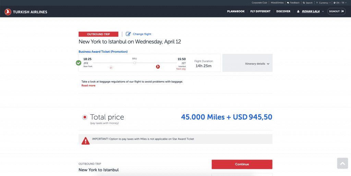Click the Continue button

click(242, 164)
